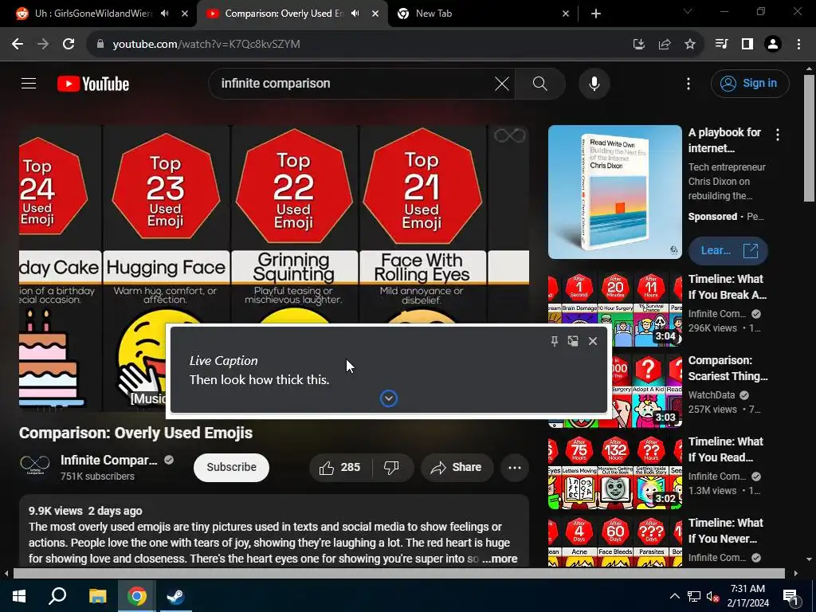
Task: Click the Read Write Own book ad image
Action: pos(614,192)
